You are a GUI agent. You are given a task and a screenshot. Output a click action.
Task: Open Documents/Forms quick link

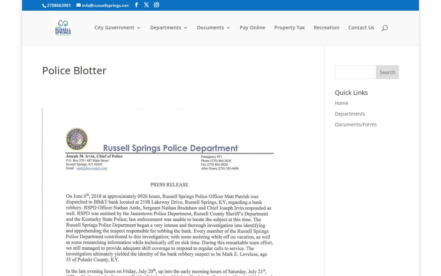point(356,125)
